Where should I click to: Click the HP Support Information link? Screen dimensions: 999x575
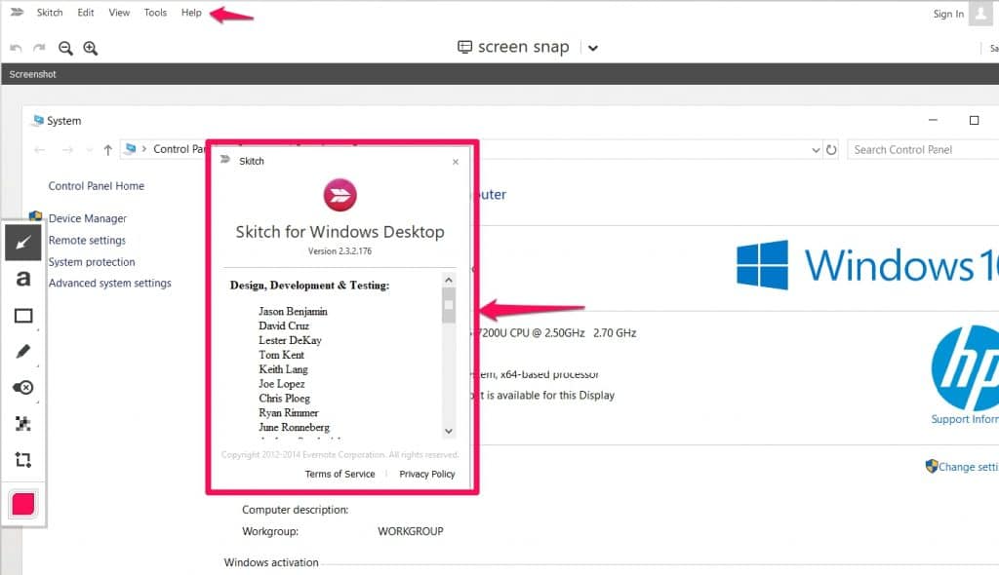point(965,419)
